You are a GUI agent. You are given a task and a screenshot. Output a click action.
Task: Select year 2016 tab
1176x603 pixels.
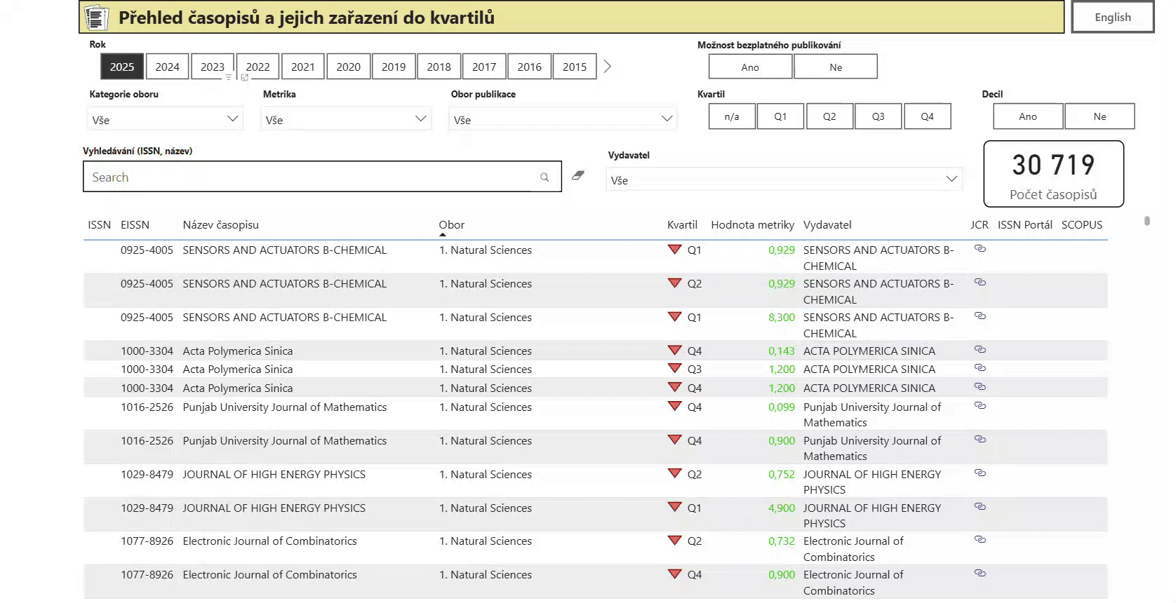tap(530, 67)
